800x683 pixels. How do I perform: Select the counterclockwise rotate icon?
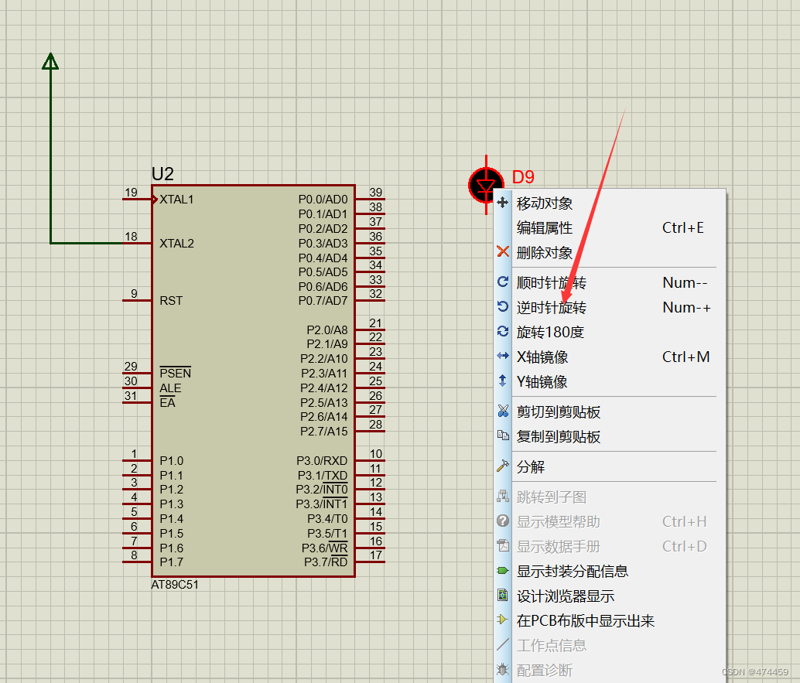click(501, 307)
